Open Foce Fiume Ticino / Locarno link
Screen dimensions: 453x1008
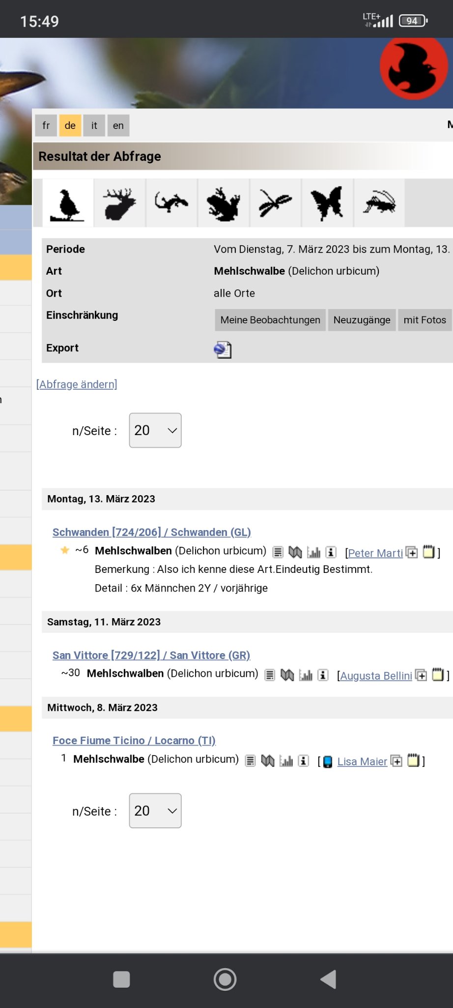[x=134, y=740]
